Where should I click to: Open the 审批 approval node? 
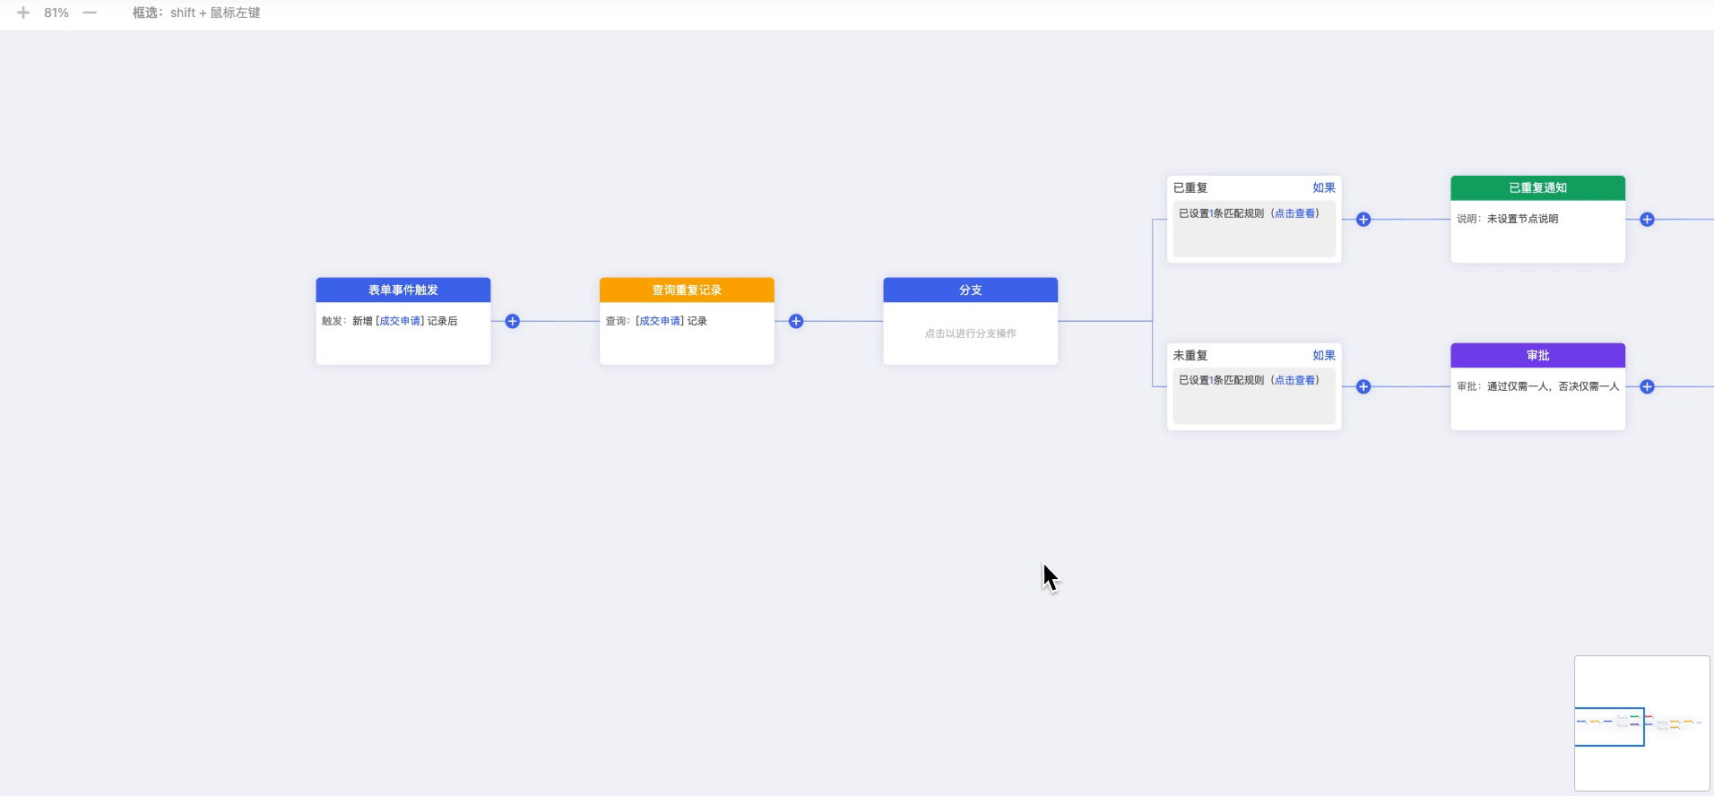click(1537, 356)
